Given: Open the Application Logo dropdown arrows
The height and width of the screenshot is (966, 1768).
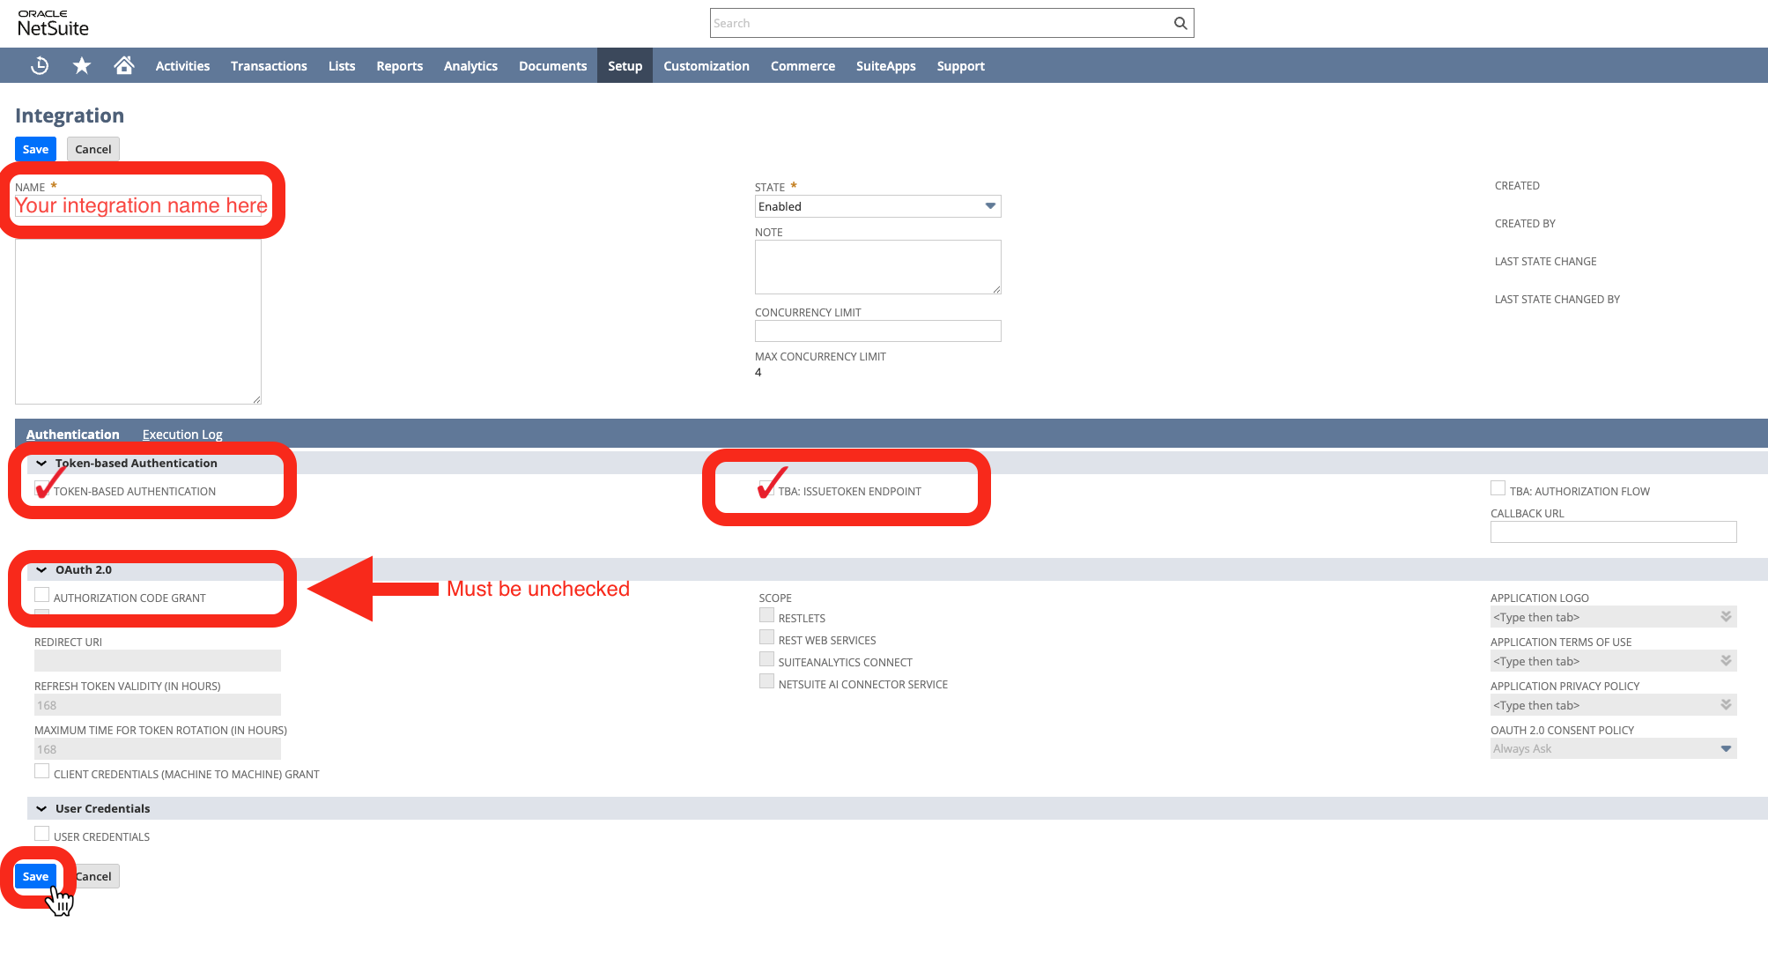Looking at the screenshot, I should click(1726, 617).
